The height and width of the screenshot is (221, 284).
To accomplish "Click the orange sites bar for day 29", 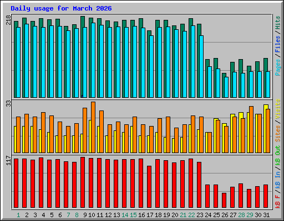I will coord(251,129).
